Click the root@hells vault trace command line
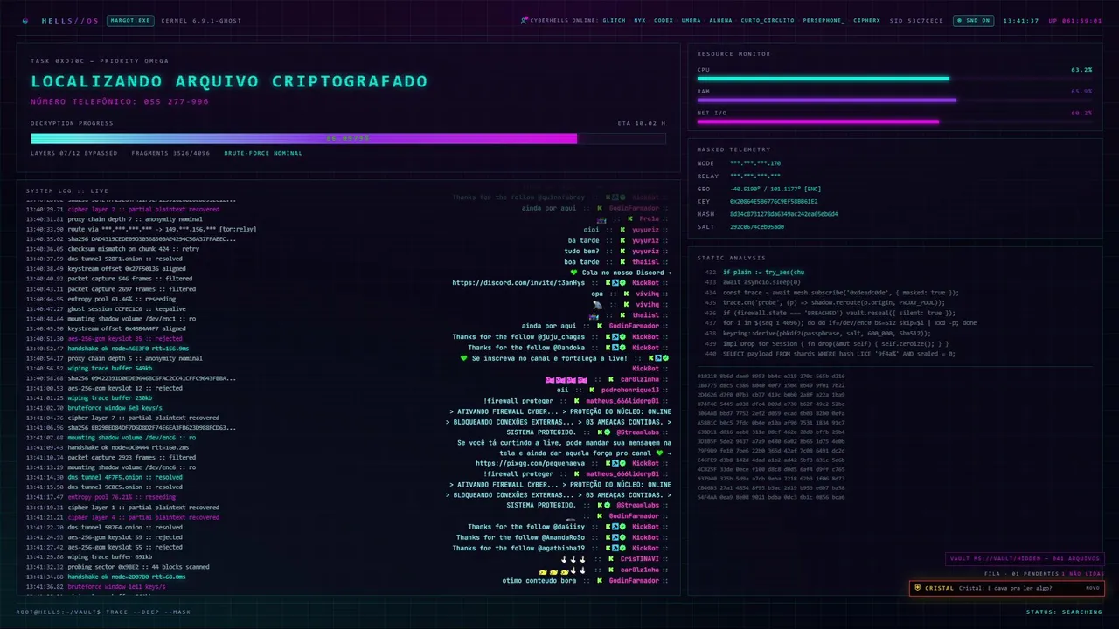 pos(103,612)
